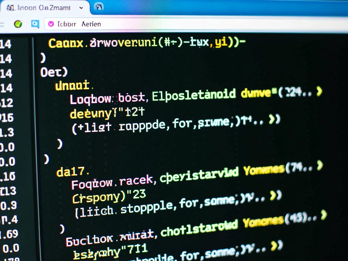Place the cursor on the Elposletanoid token
This screenshot has width=348, height=261.
click(x=194, y=95)
